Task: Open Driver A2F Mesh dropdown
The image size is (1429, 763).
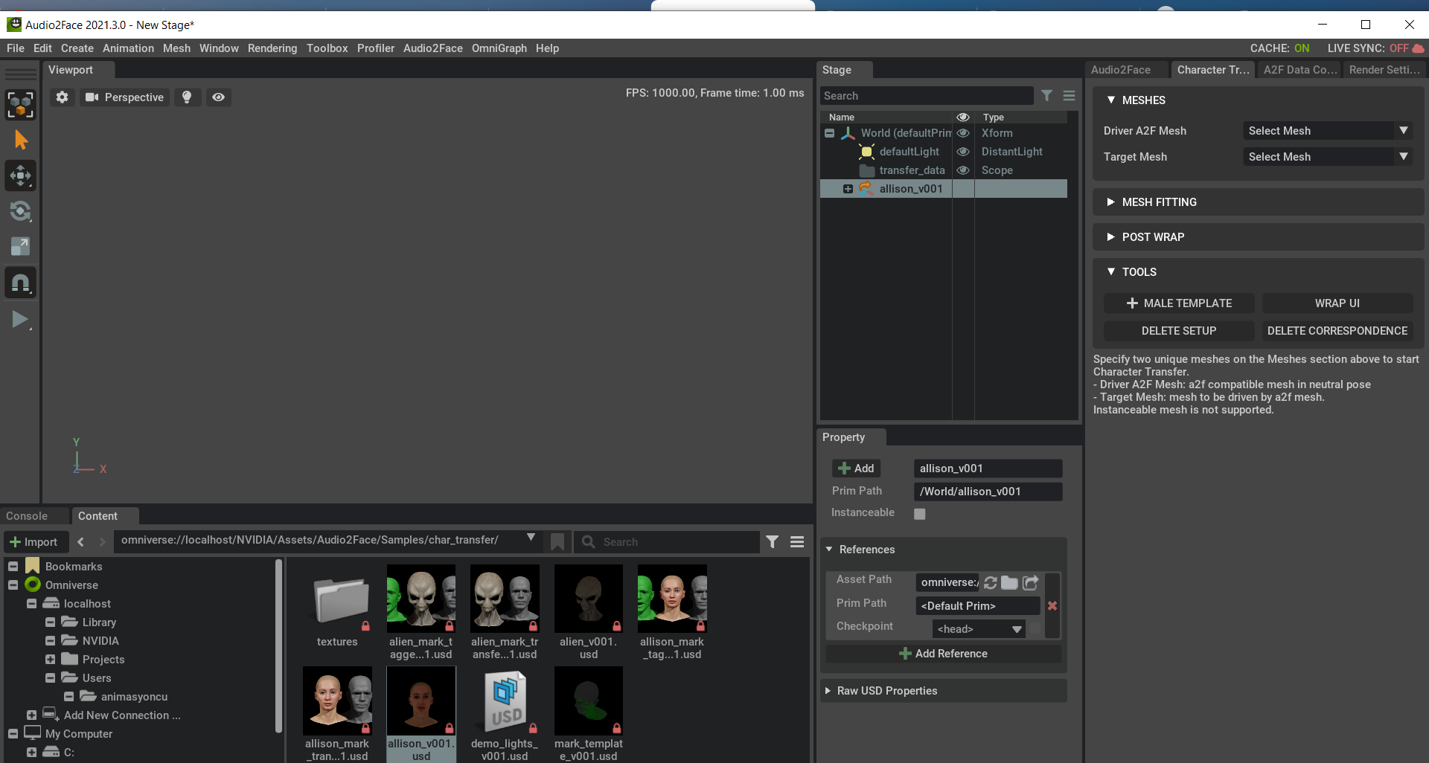Action: pos(1328,131)
